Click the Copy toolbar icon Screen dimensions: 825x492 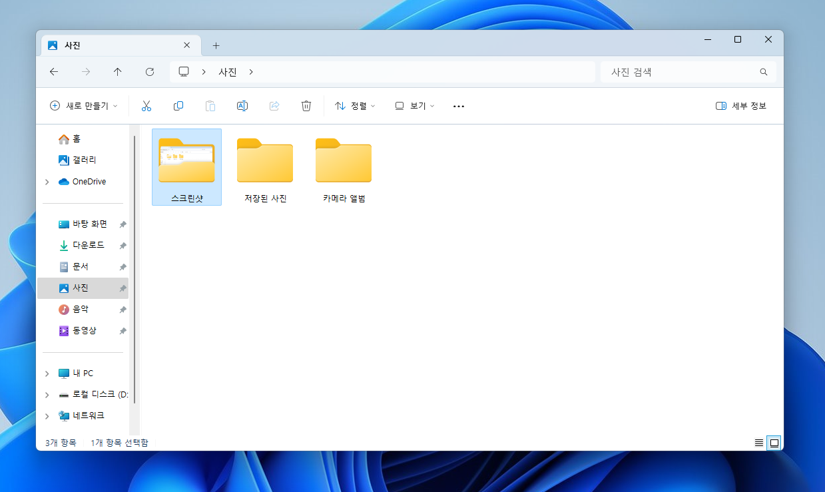click(178, 106)
